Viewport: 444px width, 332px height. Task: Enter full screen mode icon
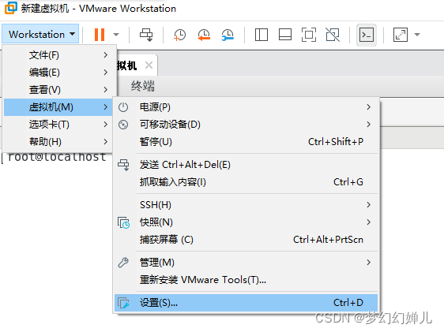309,35
